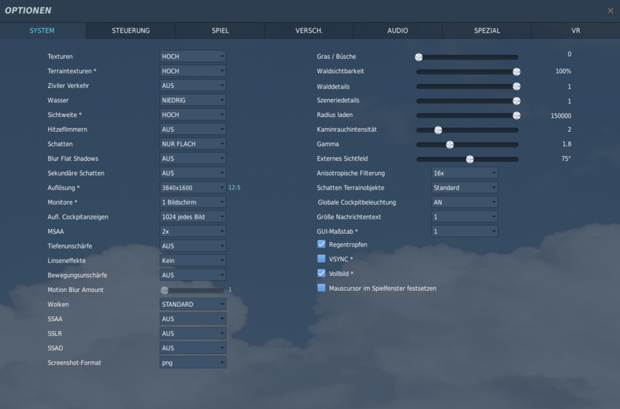The width and height of the screenshot is (620, 409).
Task: Open the Schatten dropdown showing NUR FLACH
Action: (192, 144)
